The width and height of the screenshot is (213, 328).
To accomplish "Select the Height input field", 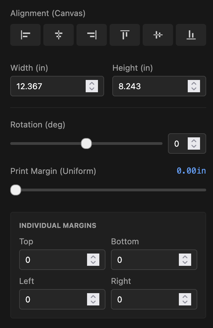I will [147, 86].
